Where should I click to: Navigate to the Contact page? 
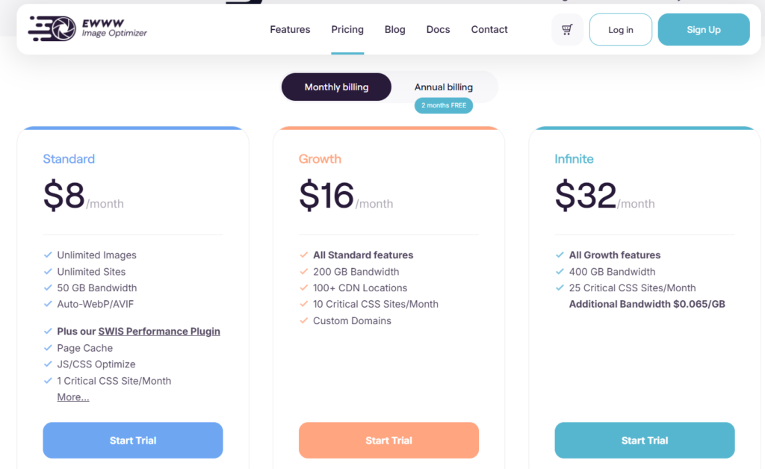tap(489, 30)
